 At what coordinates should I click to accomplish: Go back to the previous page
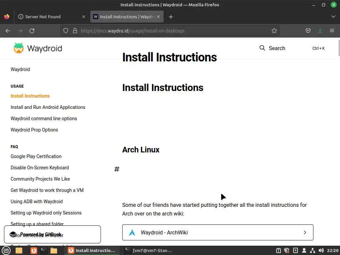8,31
